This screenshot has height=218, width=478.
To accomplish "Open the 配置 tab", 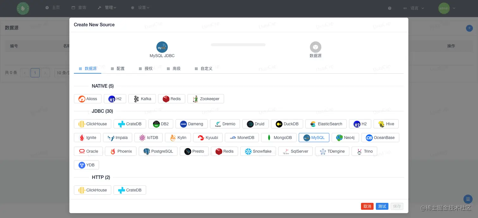I will tap(118, 68).
